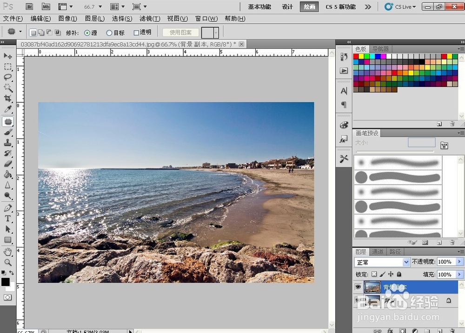Switch to 基本功能 workspace
This screenshot has width=465, height=333.
tap(259, 7)
